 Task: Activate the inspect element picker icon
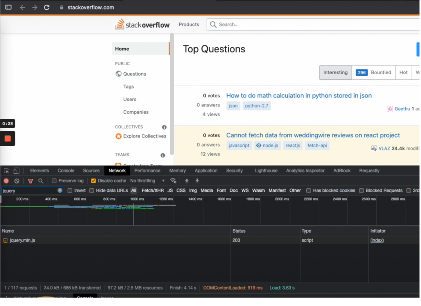(x=6, y=171)
